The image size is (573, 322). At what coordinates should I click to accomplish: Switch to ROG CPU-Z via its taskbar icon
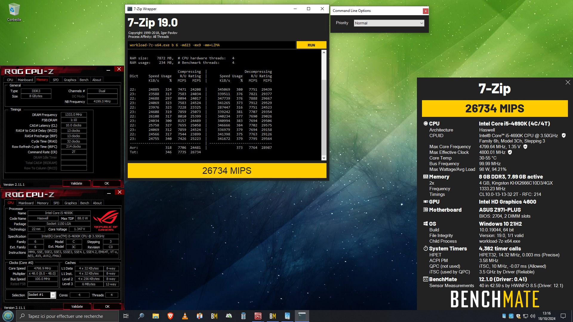click(x=258, y=316)
